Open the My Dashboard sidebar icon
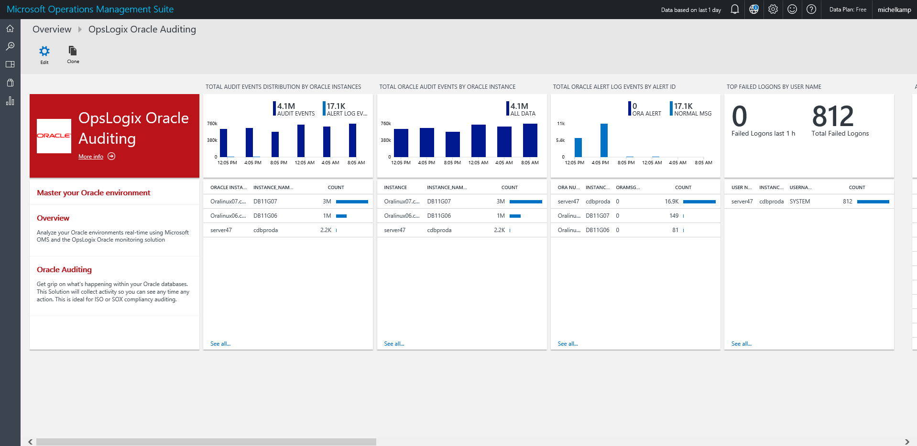 (x=10, y=64)
